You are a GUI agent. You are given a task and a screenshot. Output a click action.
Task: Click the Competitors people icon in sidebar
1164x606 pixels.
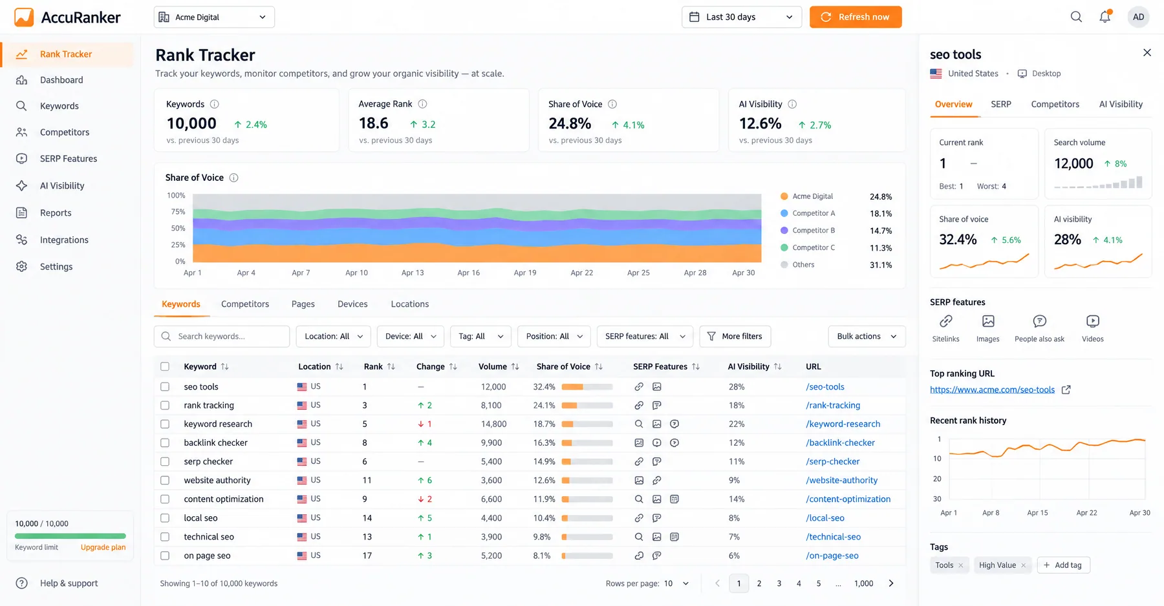click(x=21, y=132)
